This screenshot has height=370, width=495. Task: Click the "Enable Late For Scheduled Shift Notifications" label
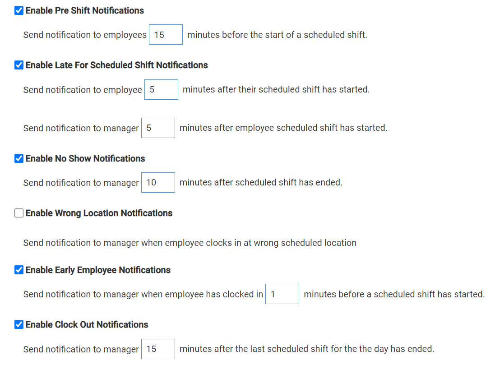pyautogui.click(x=116, y=65)
